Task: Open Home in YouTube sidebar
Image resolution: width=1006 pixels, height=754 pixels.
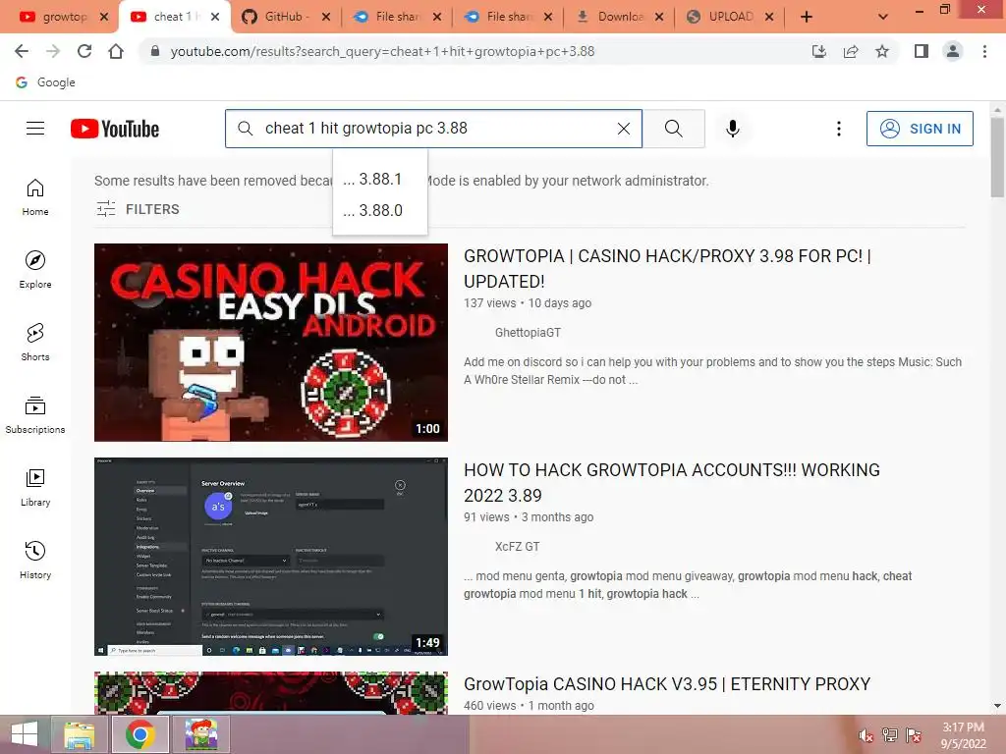Action: coord(35,197)
